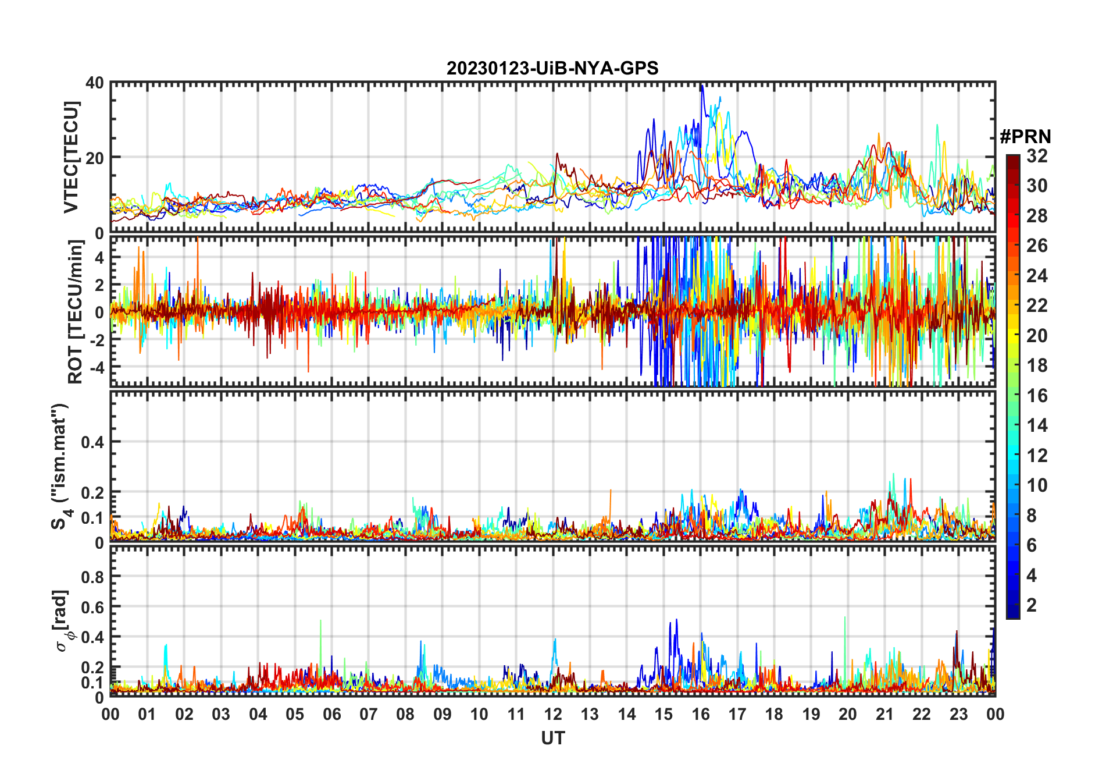
Task: Click UT axis hour label 02
Action: [184, 715]
